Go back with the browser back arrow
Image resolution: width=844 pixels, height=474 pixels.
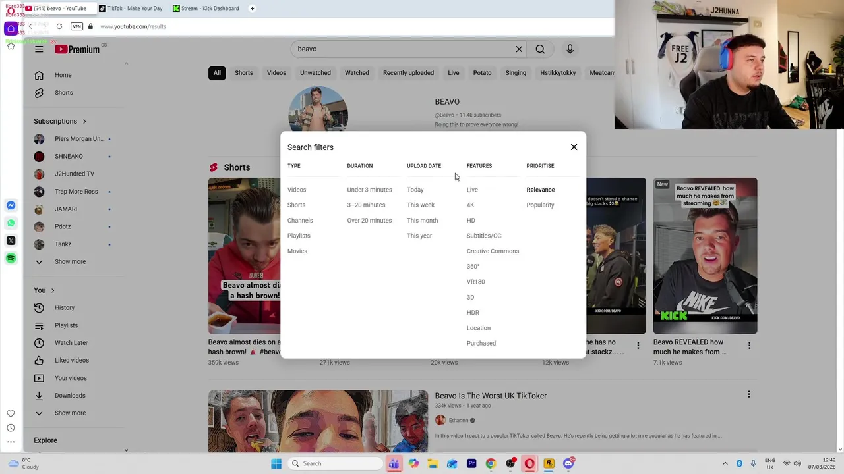click(30, 26)
